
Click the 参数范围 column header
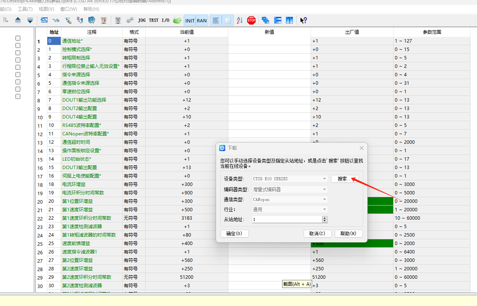tap(432, 32)
